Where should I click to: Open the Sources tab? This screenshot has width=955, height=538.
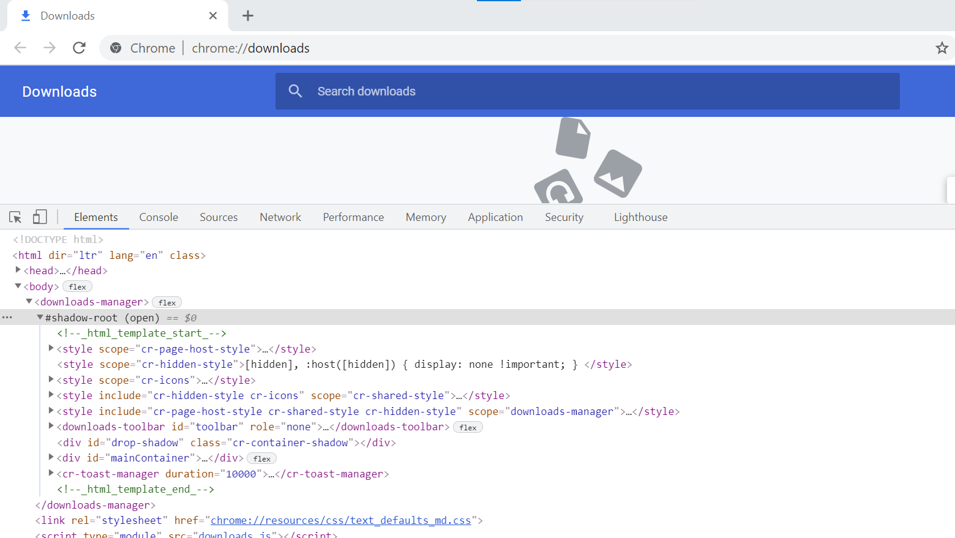[219, 217]
